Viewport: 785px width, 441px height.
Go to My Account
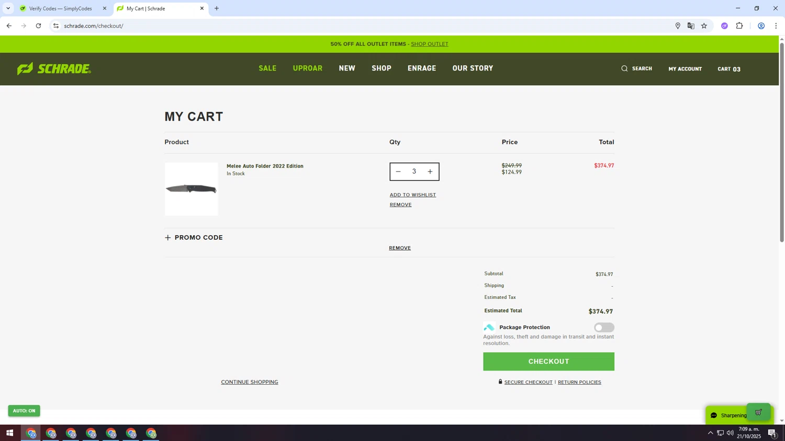tap(685, 69)
